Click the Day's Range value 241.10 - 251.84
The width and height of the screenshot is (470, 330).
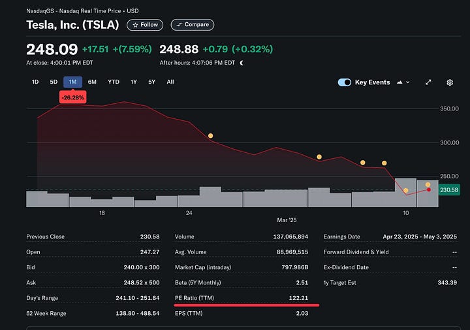(x=138, y=298)
